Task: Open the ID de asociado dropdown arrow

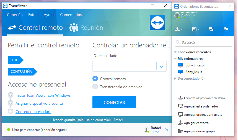Action: (x=162, y=66)
